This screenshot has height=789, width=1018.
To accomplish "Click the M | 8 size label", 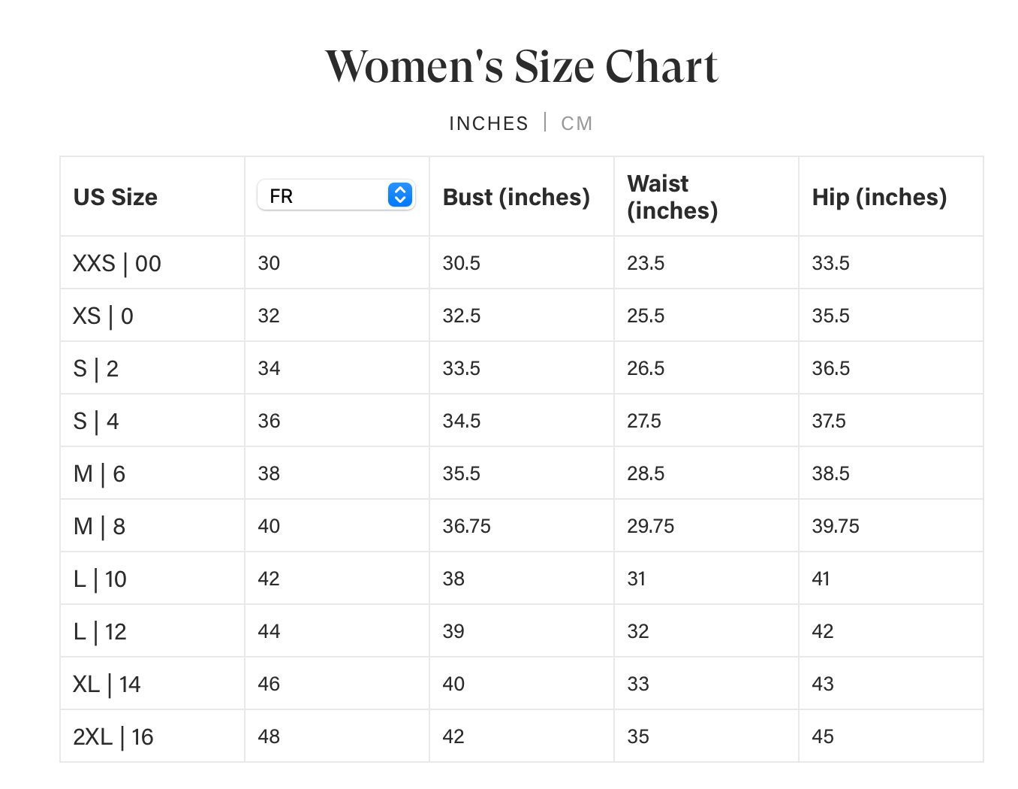I will tap(99, 527).
